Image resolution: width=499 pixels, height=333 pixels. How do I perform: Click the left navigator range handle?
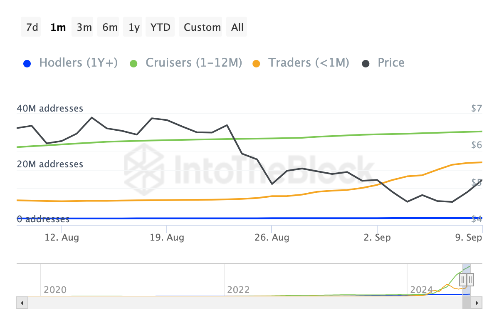tap(462, 279)
